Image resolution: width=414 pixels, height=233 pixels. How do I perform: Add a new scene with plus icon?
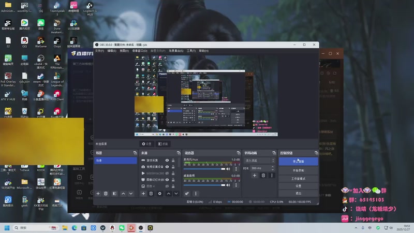(x=98, y=194)
